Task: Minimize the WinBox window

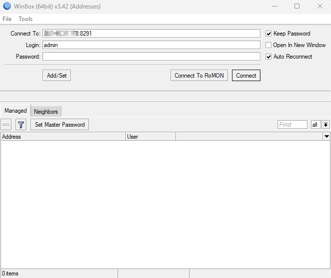Action: point(274,6)
